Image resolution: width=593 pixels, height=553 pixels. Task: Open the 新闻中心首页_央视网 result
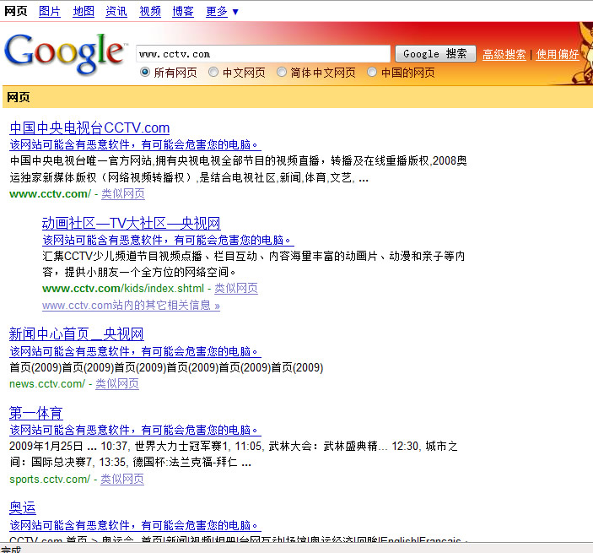[76, 333]
